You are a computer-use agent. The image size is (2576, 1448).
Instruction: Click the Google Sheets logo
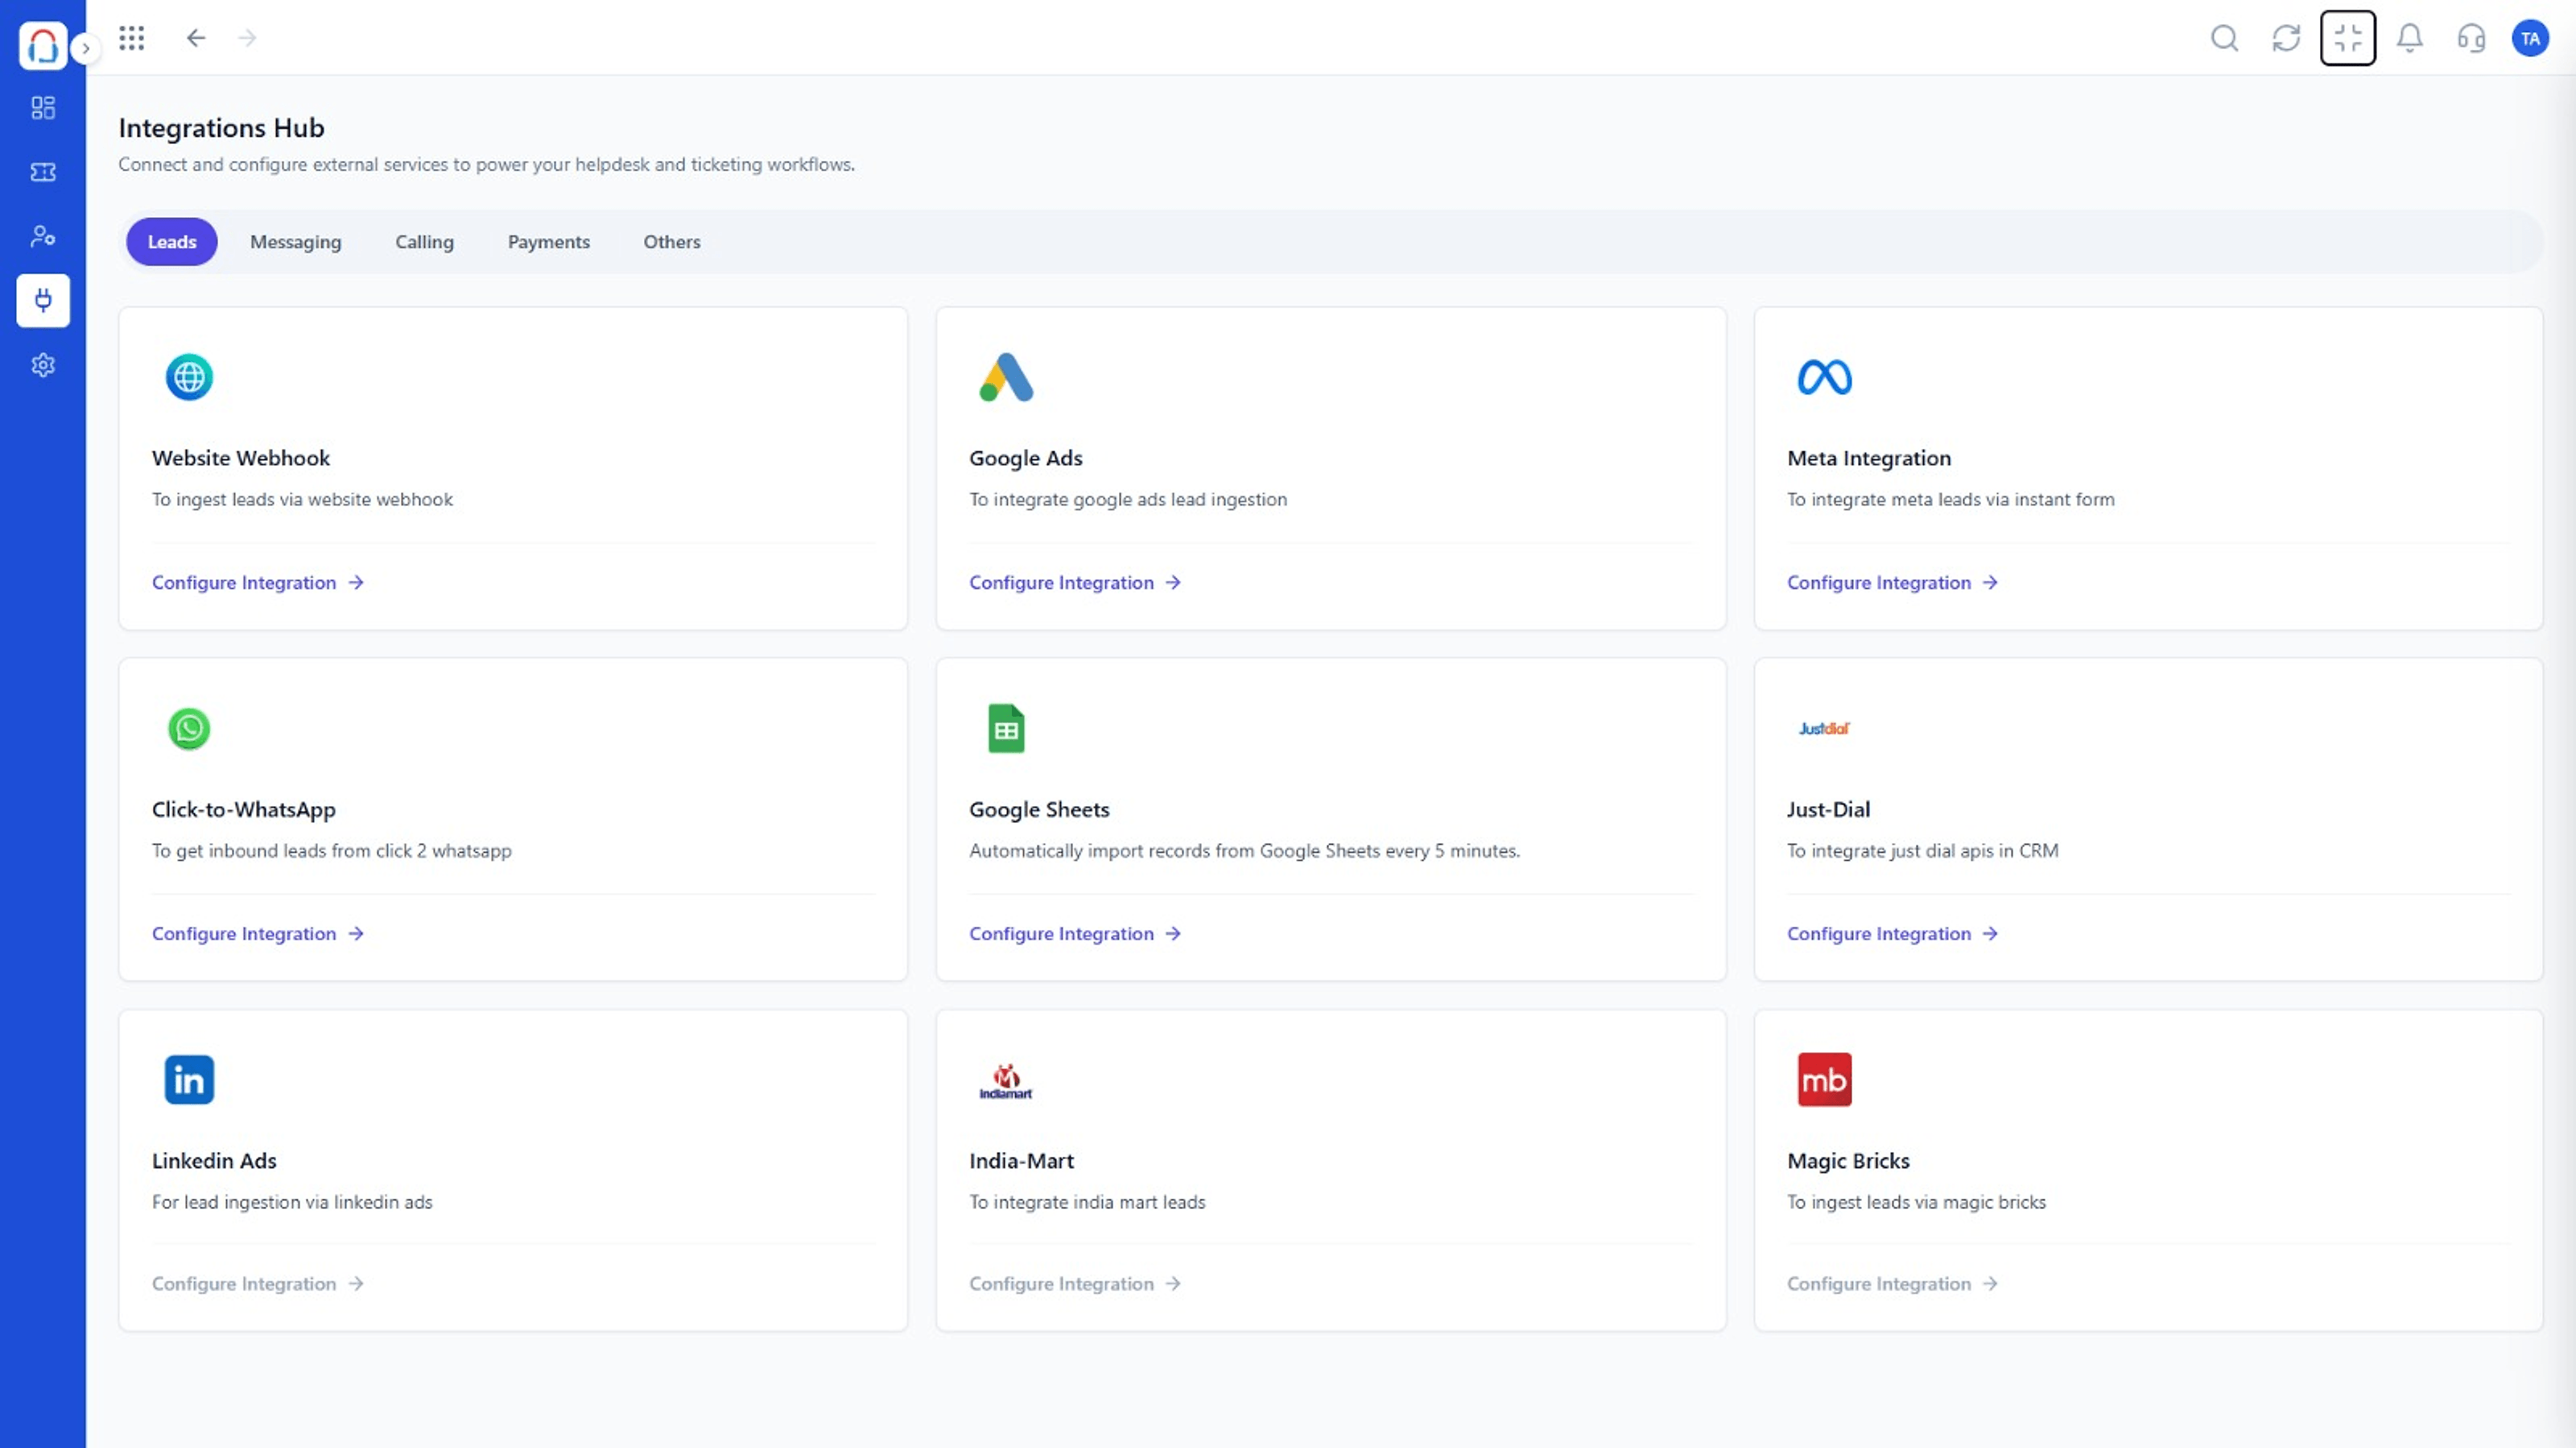click(x=1006, y=729)
